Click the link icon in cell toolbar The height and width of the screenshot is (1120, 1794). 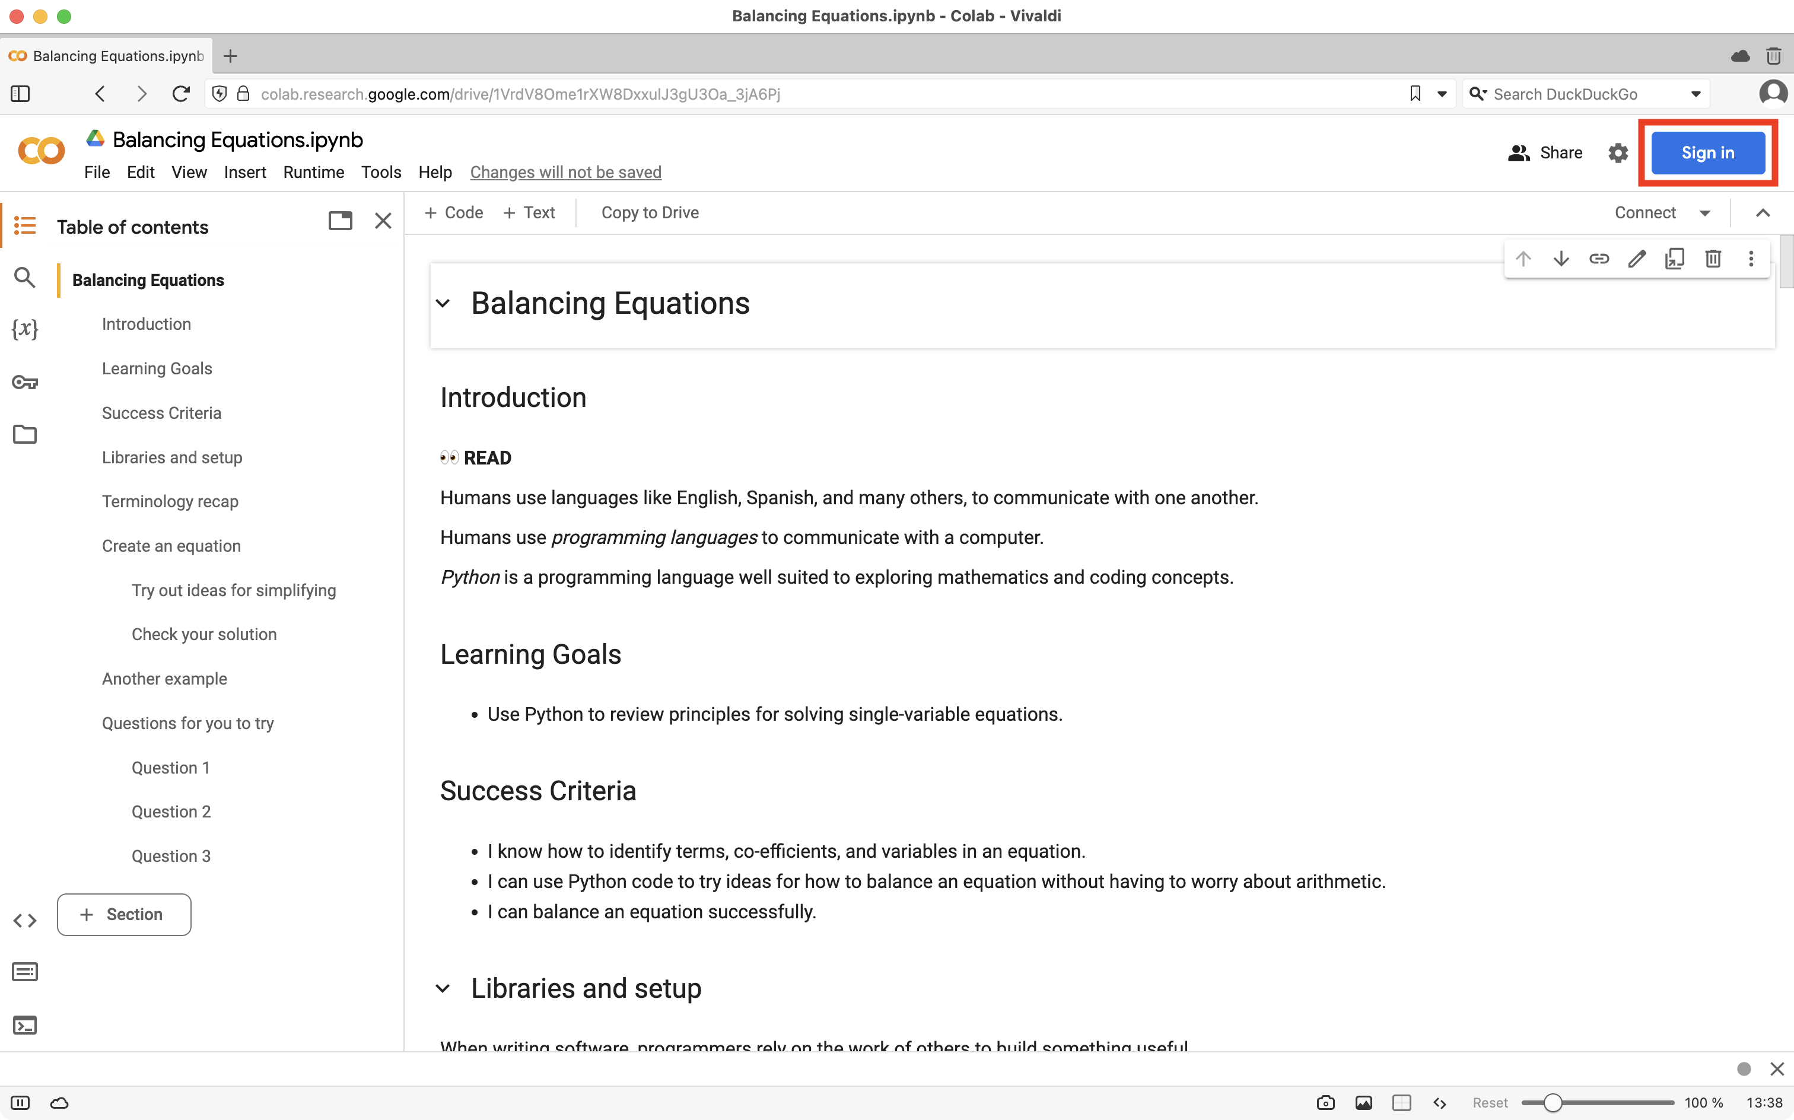pyautogui.click(x=1599, y=258)
